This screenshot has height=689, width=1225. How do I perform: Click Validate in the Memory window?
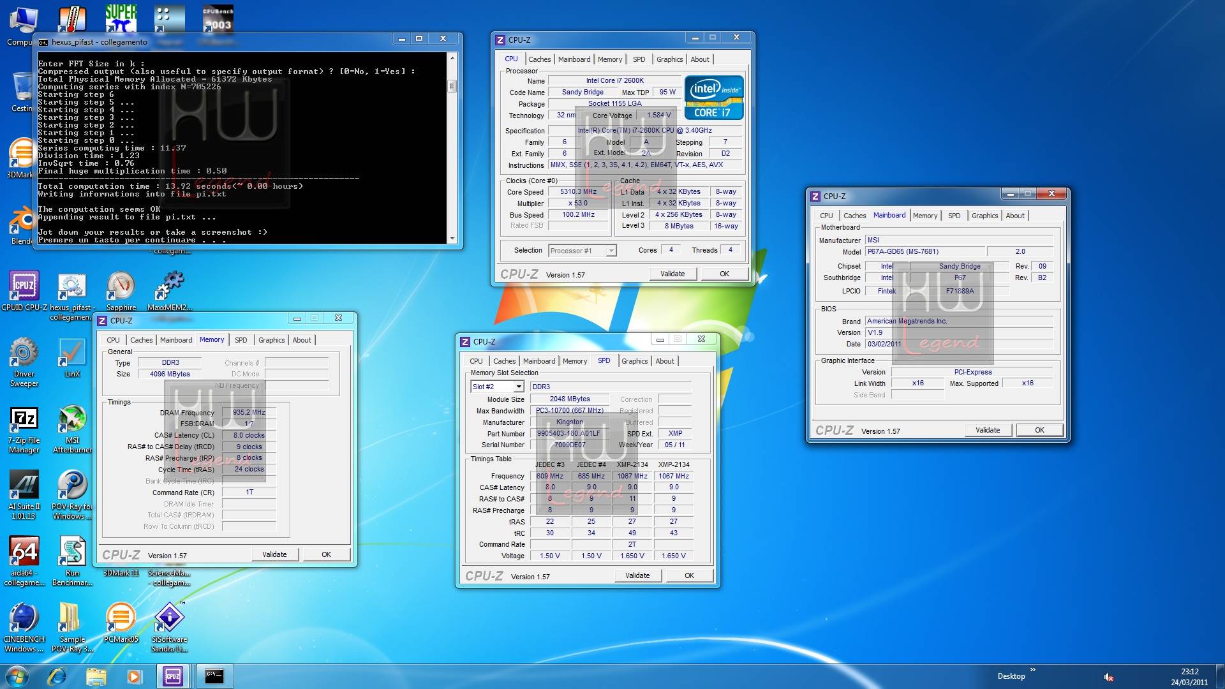tap(274, 554)
